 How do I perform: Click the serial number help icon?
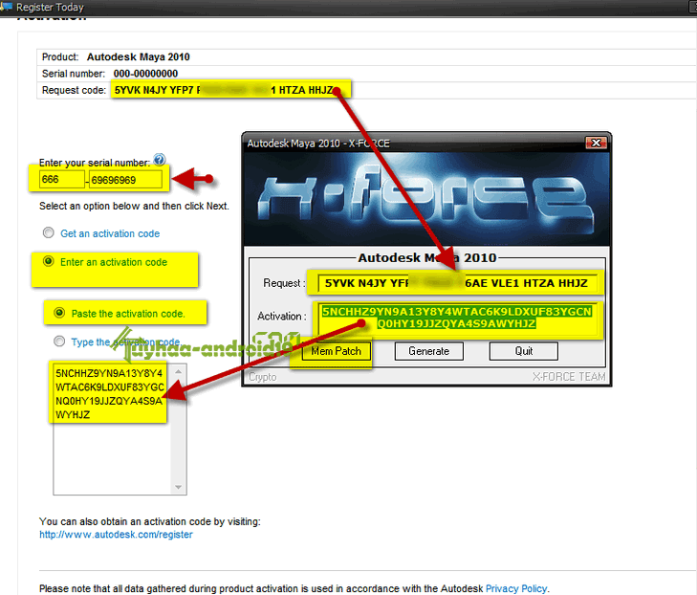pos(159,159)
